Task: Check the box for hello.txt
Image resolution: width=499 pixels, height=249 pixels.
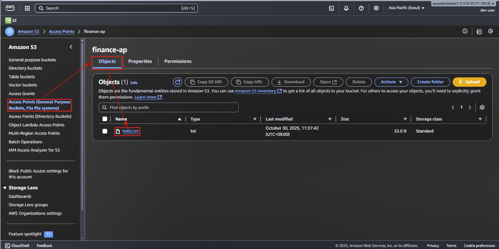Action: click(x=105, y=131)
